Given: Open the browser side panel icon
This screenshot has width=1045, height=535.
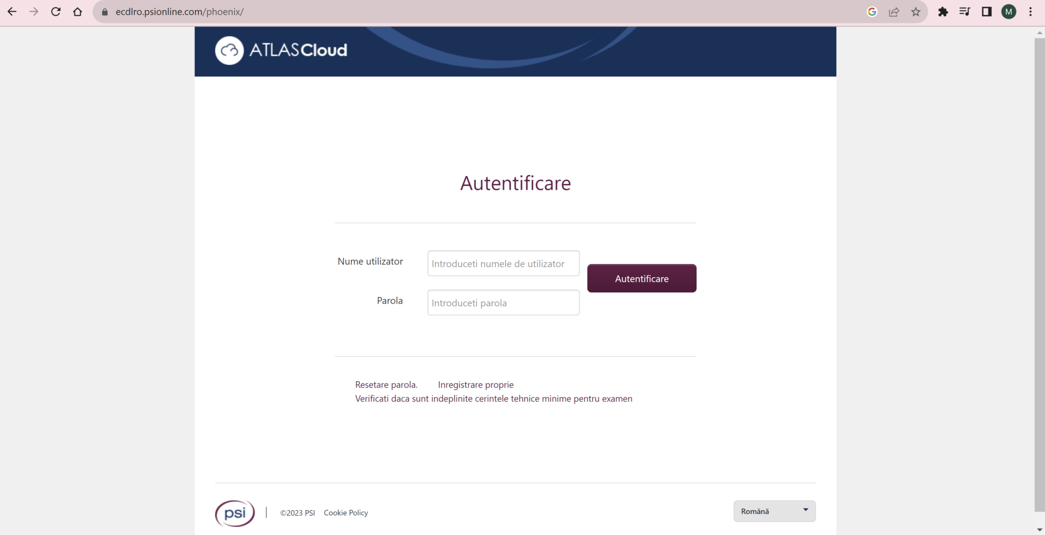Looking at the screenshot, I should (987, 11).
